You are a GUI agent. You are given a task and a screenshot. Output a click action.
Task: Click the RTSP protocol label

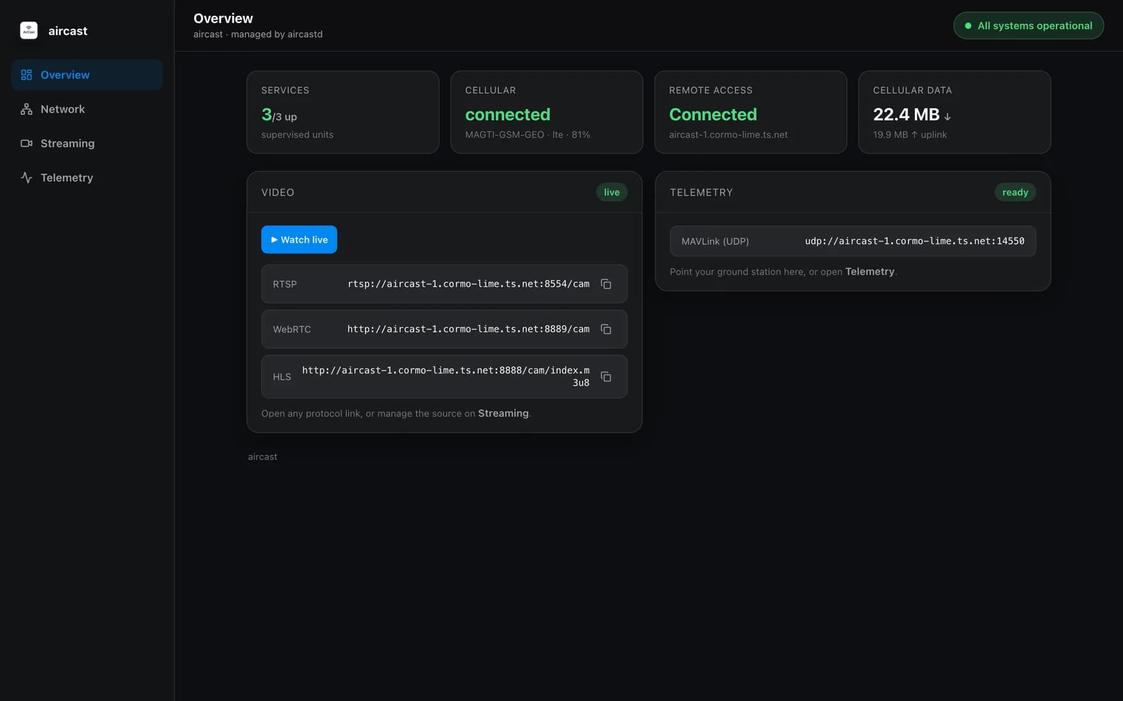coord(285,284)
